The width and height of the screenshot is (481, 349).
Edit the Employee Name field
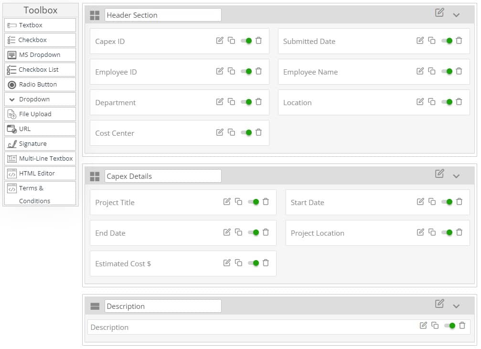pyautogui.click(x=420, y=71)
